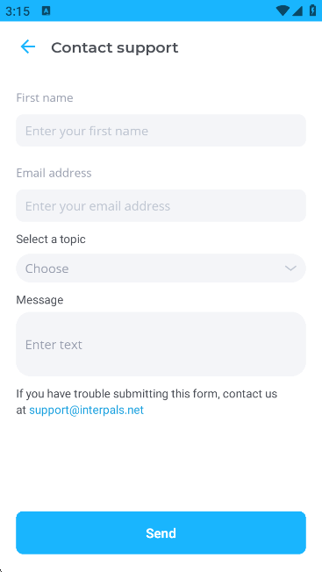Click the clock showing 3:15
This screenshot has height=572, width=322.
pos(18,11)
